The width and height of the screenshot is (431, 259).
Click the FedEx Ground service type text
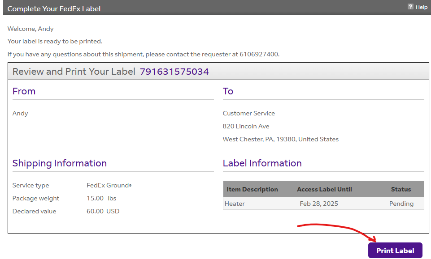click(109, 185)
